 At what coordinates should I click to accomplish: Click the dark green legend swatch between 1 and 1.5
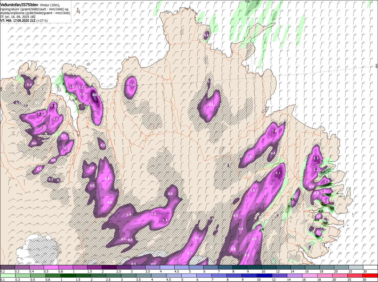point(69,276)
